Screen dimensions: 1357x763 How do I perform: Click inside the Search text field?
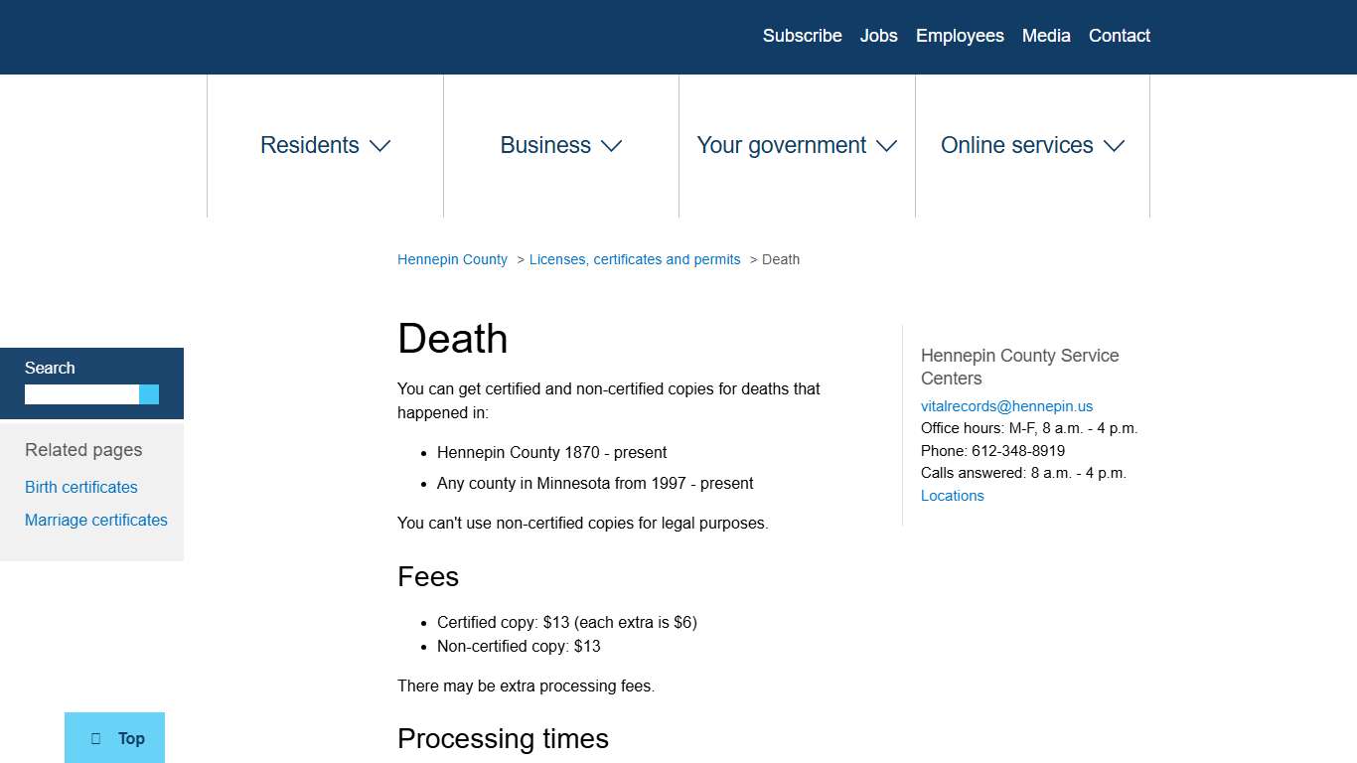tap(79, 393)
